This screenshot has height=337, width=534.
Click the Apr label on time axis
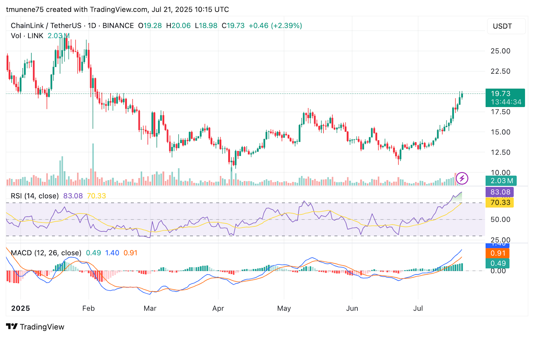[218, 308]
